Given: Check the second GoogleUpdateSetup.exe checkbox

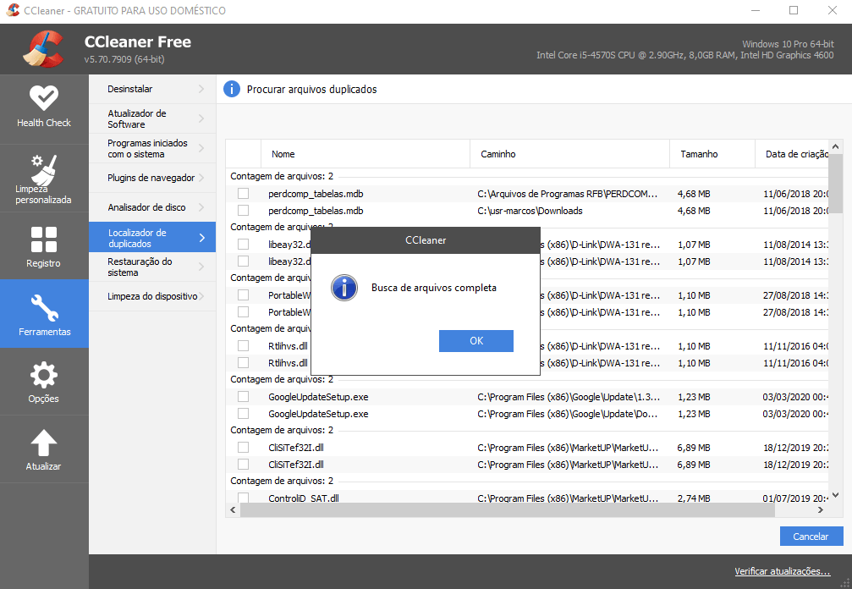Looking at the screenshot, I should 244,414.
